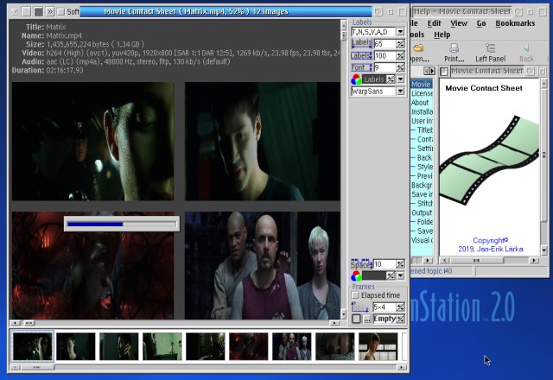This screenshot has height=380, width=553.
Task: Expand the T,N,S,V,A,D labels dropdown
Action: [400, 32]
